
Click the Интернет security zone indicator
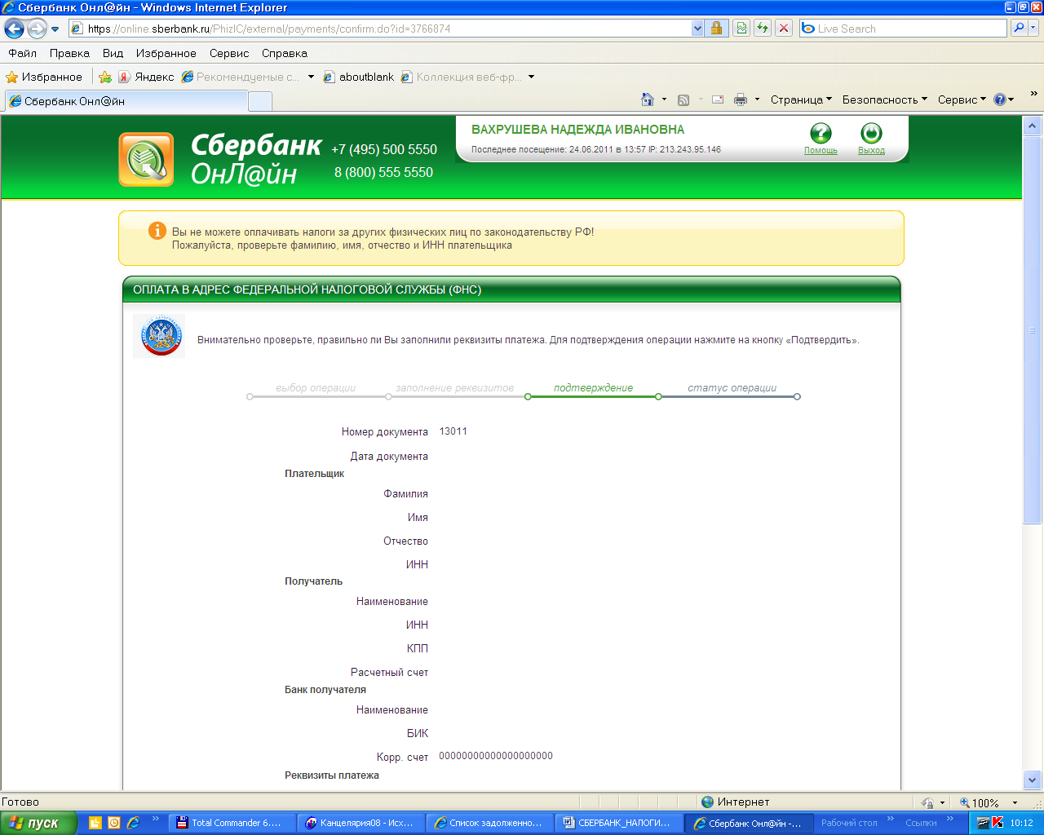coord(736,802)
